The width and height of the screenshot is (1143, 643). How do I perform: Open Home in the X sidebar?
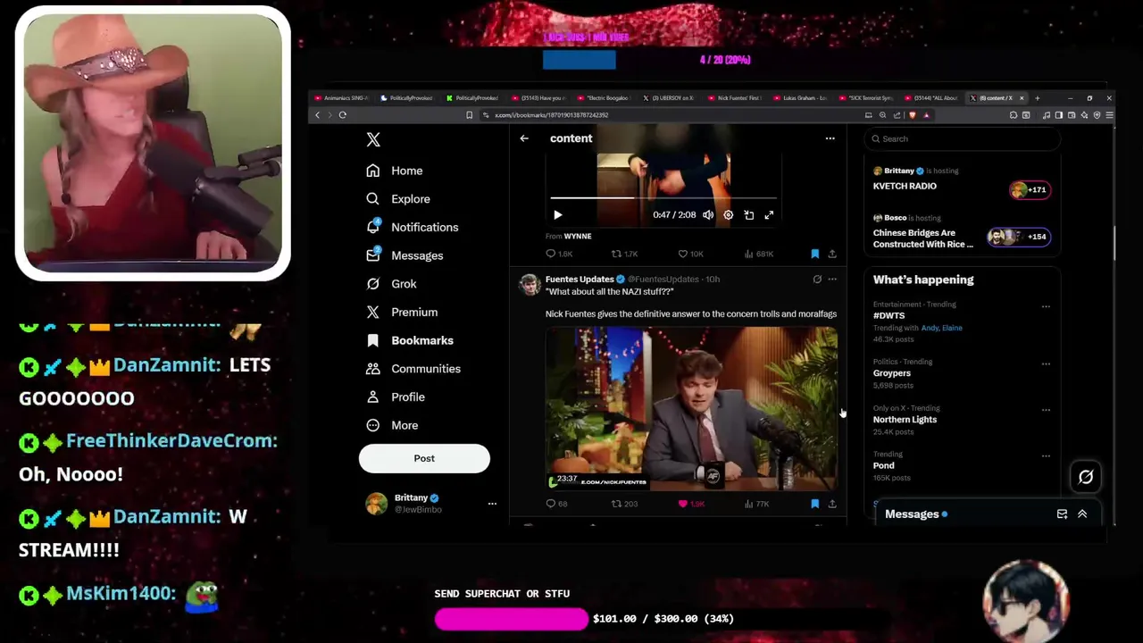pyautogui.click(x=395, y=171)
